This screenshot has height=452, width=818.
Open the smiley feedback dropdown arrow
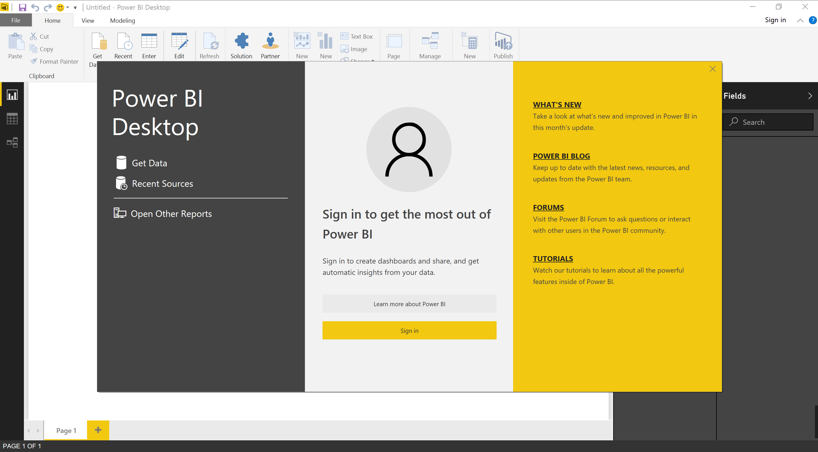coord(68,7)
